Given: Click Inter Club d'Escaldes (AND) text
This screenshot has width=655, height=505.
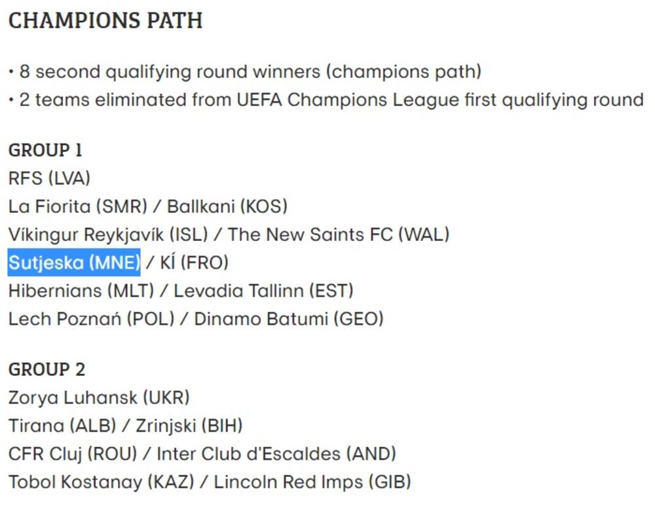Looking at the screenshot, I should click(276, 454).
